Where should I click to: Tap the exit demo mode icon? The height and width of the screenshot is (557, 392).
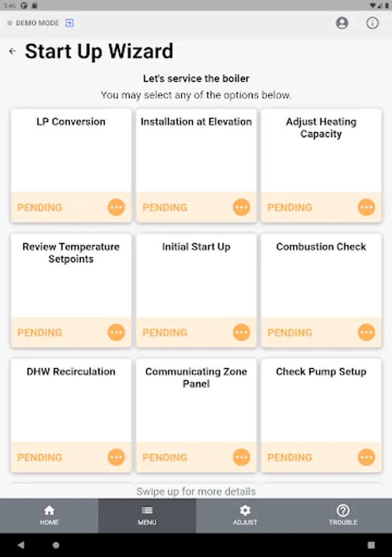[69, 23]
